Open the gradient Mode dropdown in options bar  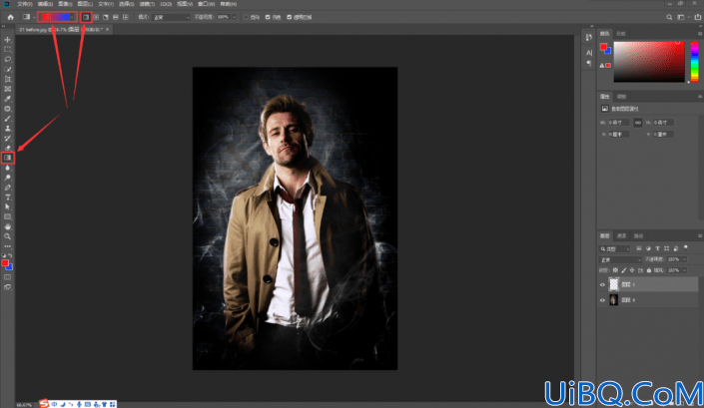(171, 17)
